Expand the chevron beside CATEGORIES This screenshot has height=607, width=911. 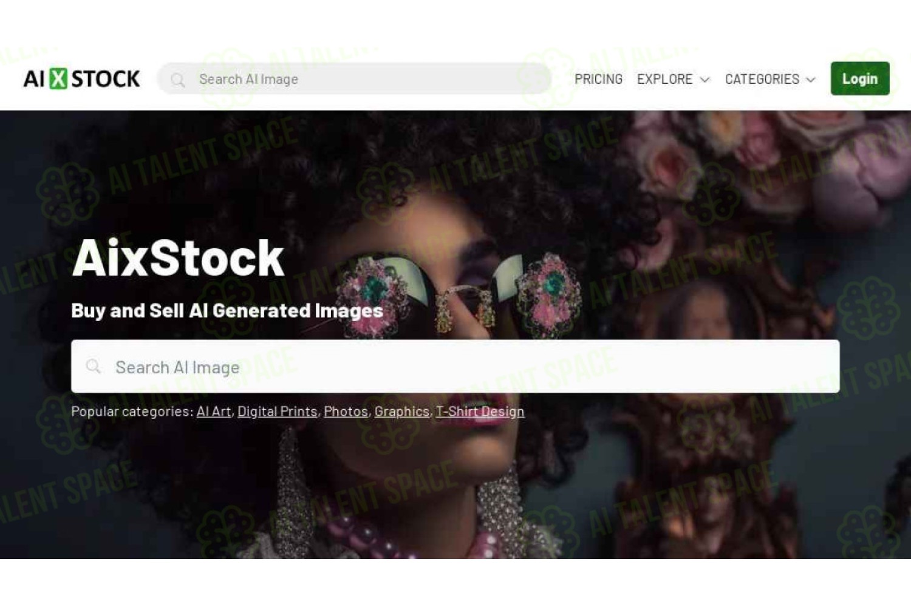pos(811,80)
